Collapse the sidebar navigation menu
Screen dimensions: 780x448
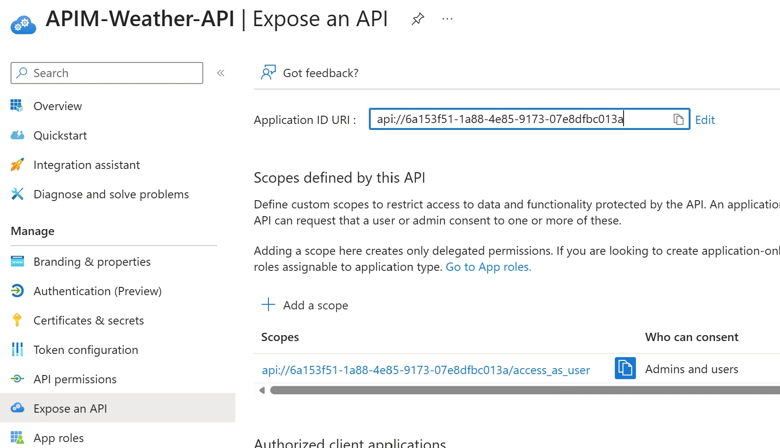[221, 73]
